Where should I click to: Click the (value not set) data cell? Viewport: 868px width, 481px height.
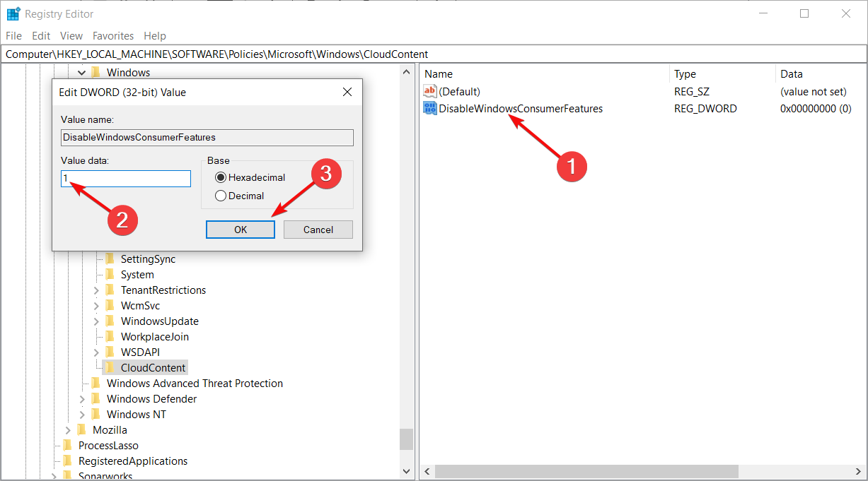814,91
